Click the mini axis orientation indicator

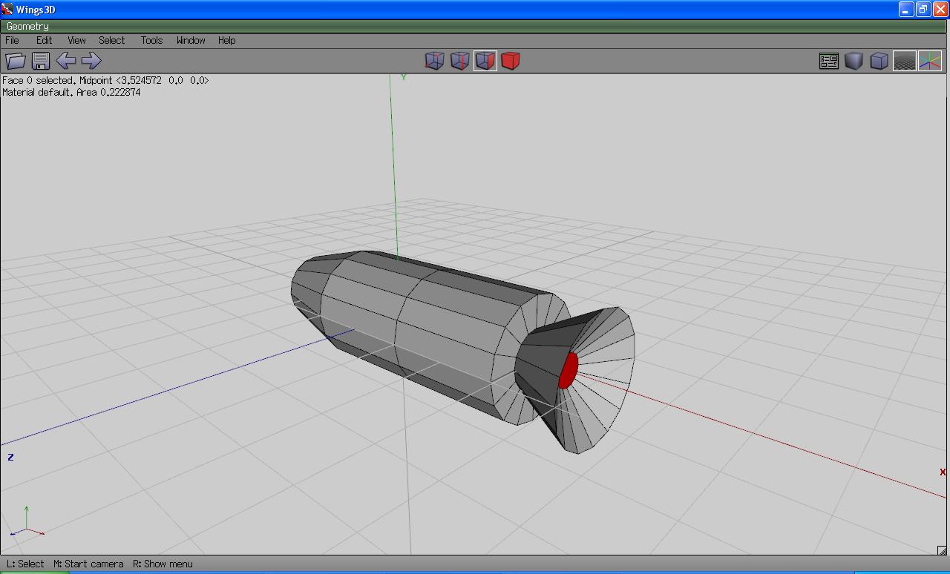(x=27, y=521)
